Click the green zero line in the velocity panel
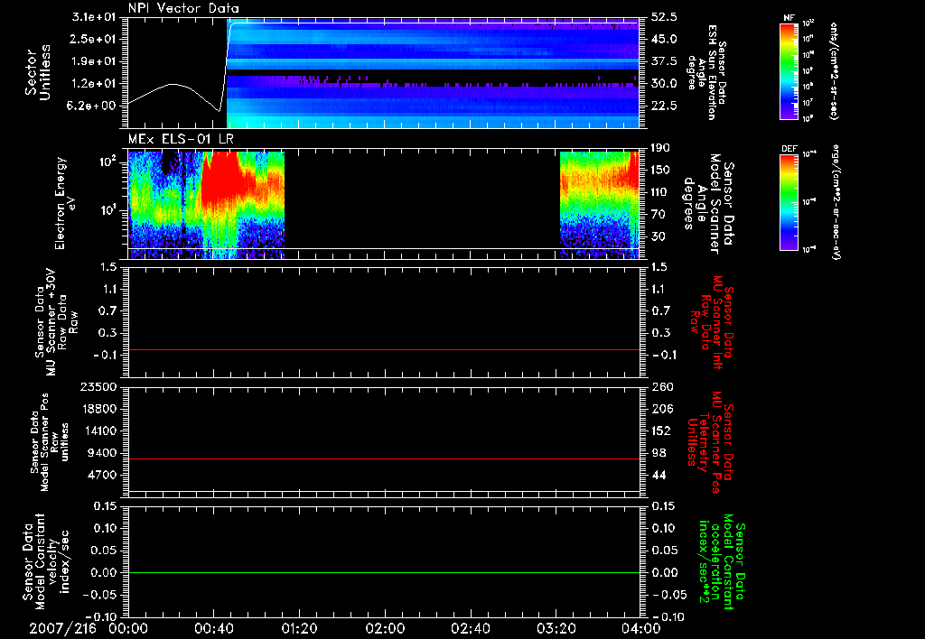925x639 pixels. click(x=383, y=572)
